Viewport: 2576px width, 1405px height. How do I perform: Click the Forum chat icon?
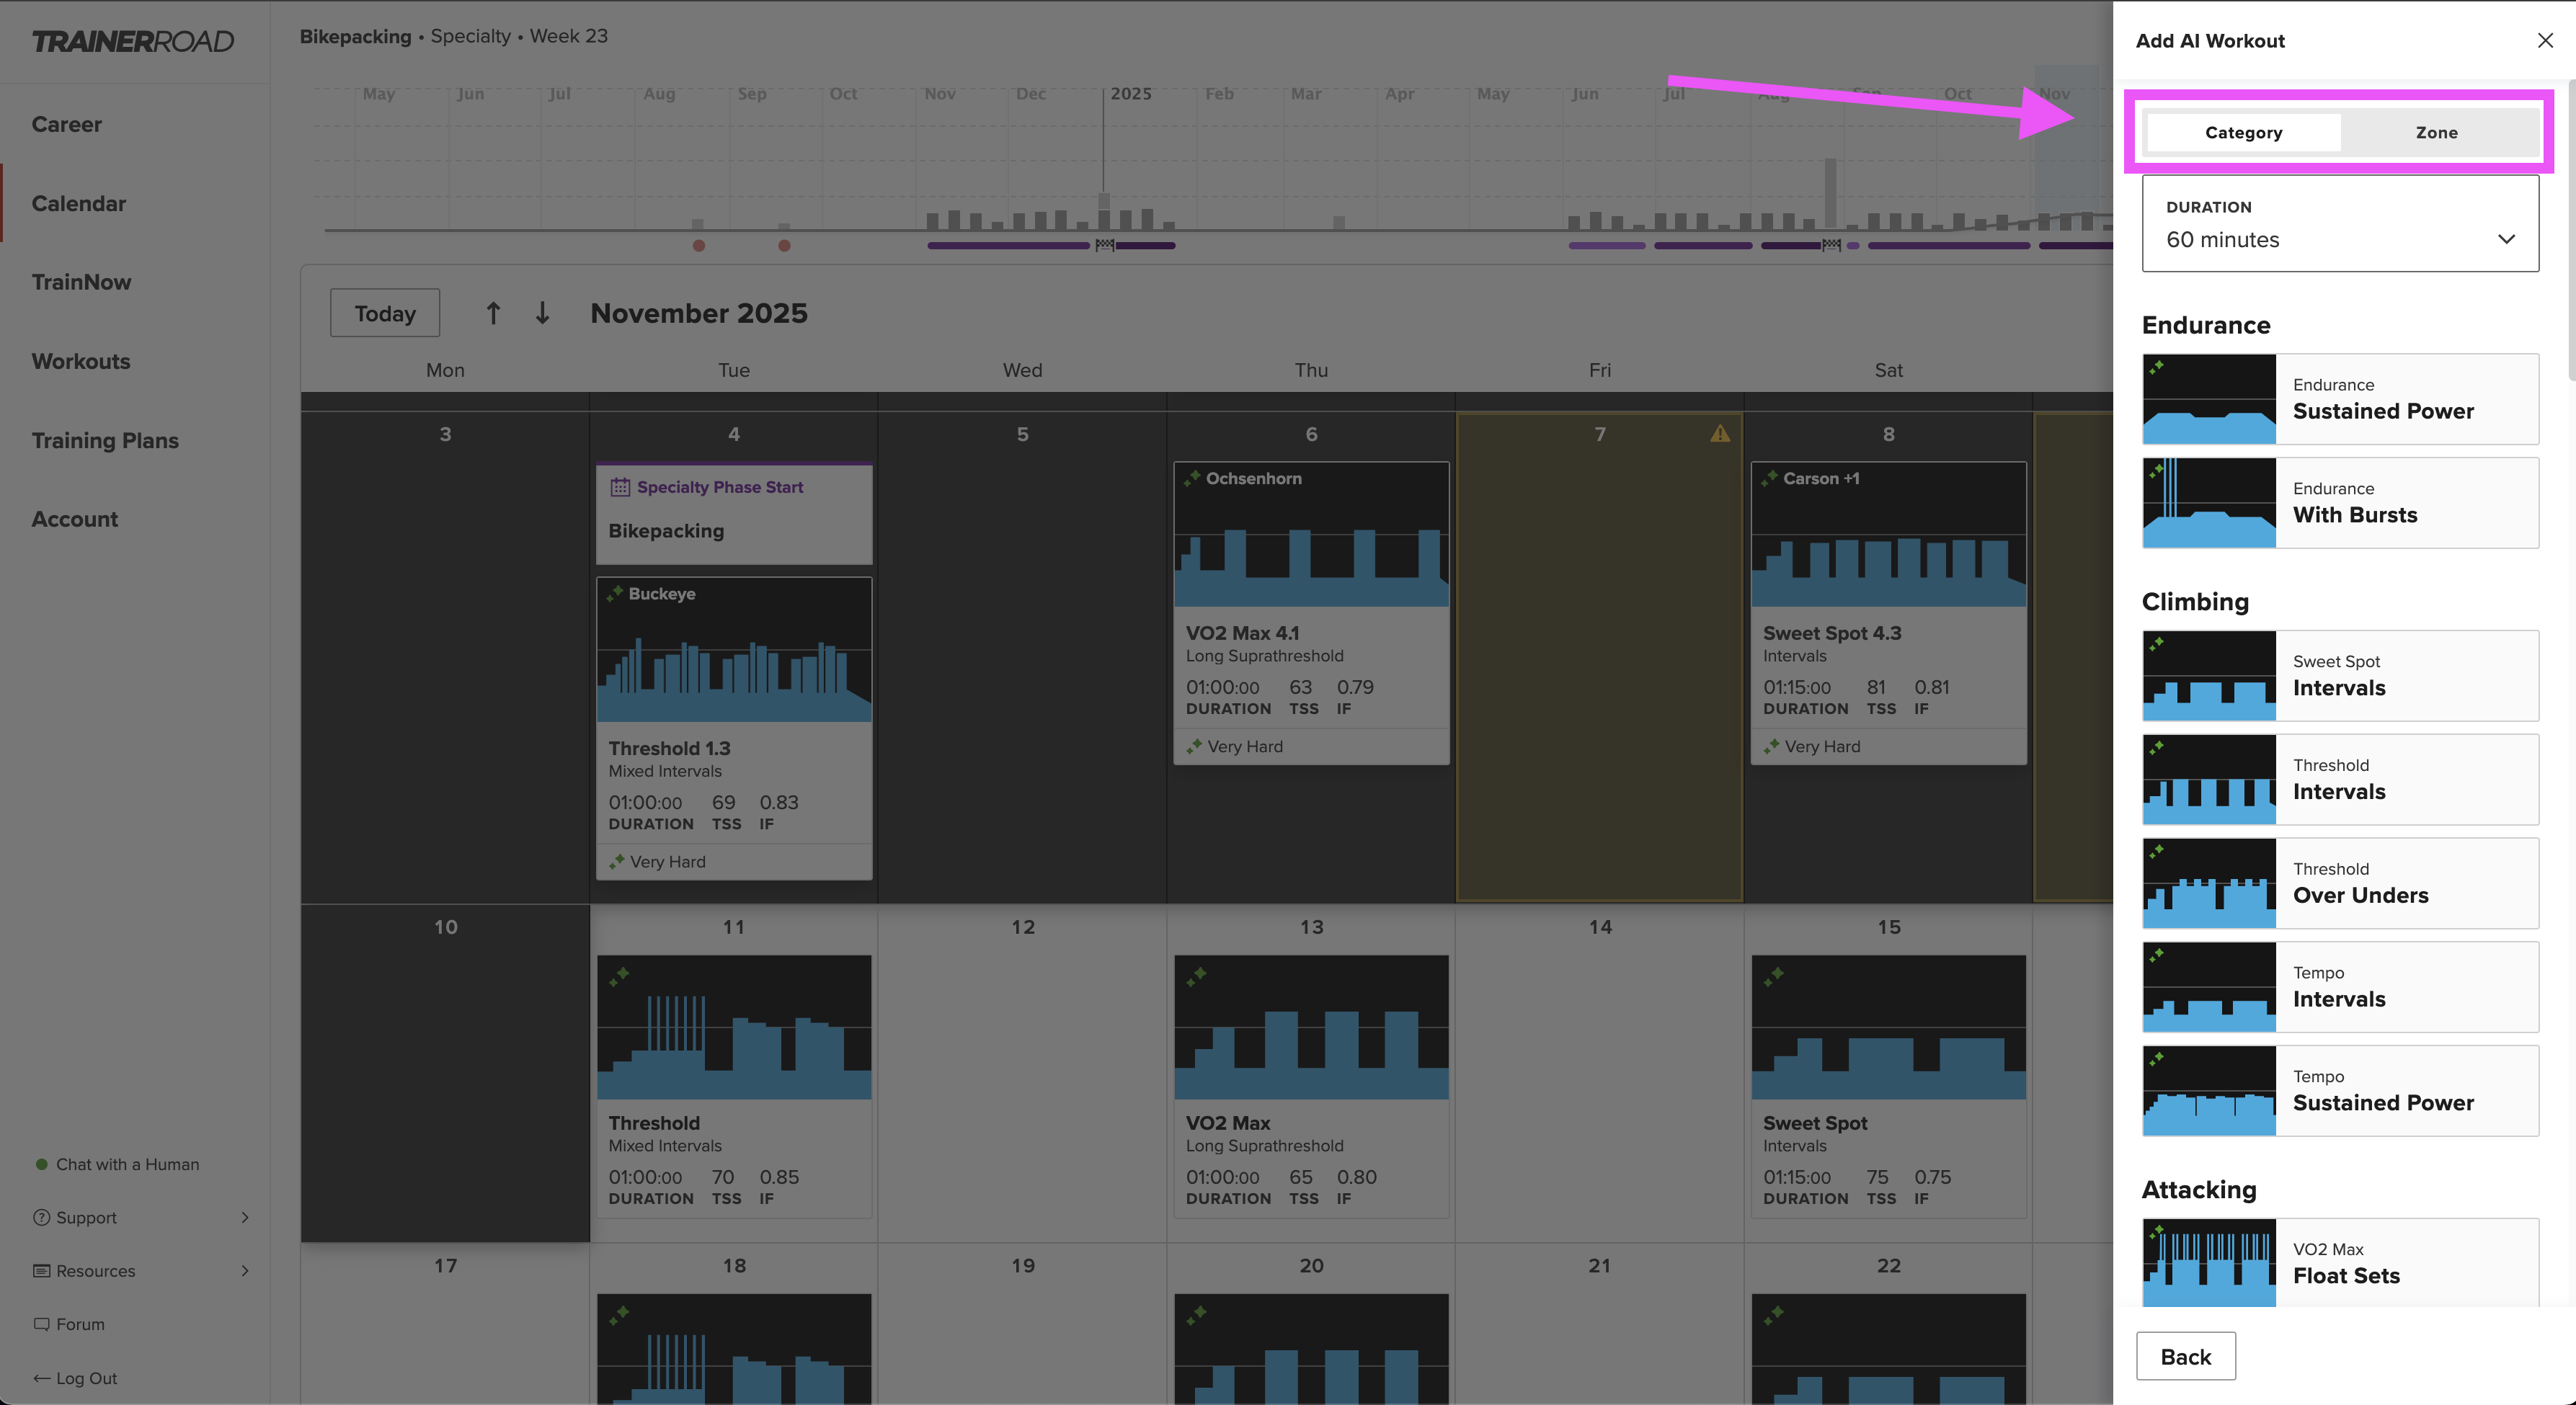[41, 1324]
